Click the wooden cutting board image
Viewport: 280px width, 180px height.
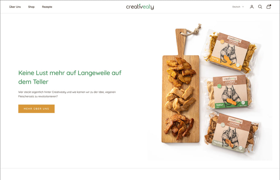pyautogui.click(x=181, y=86)
